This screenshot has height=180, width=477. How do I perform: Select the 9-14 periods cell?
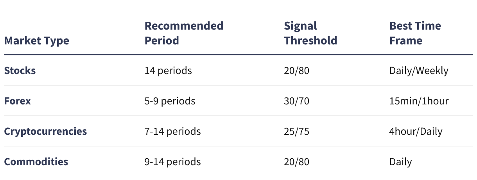coord(172,162)
